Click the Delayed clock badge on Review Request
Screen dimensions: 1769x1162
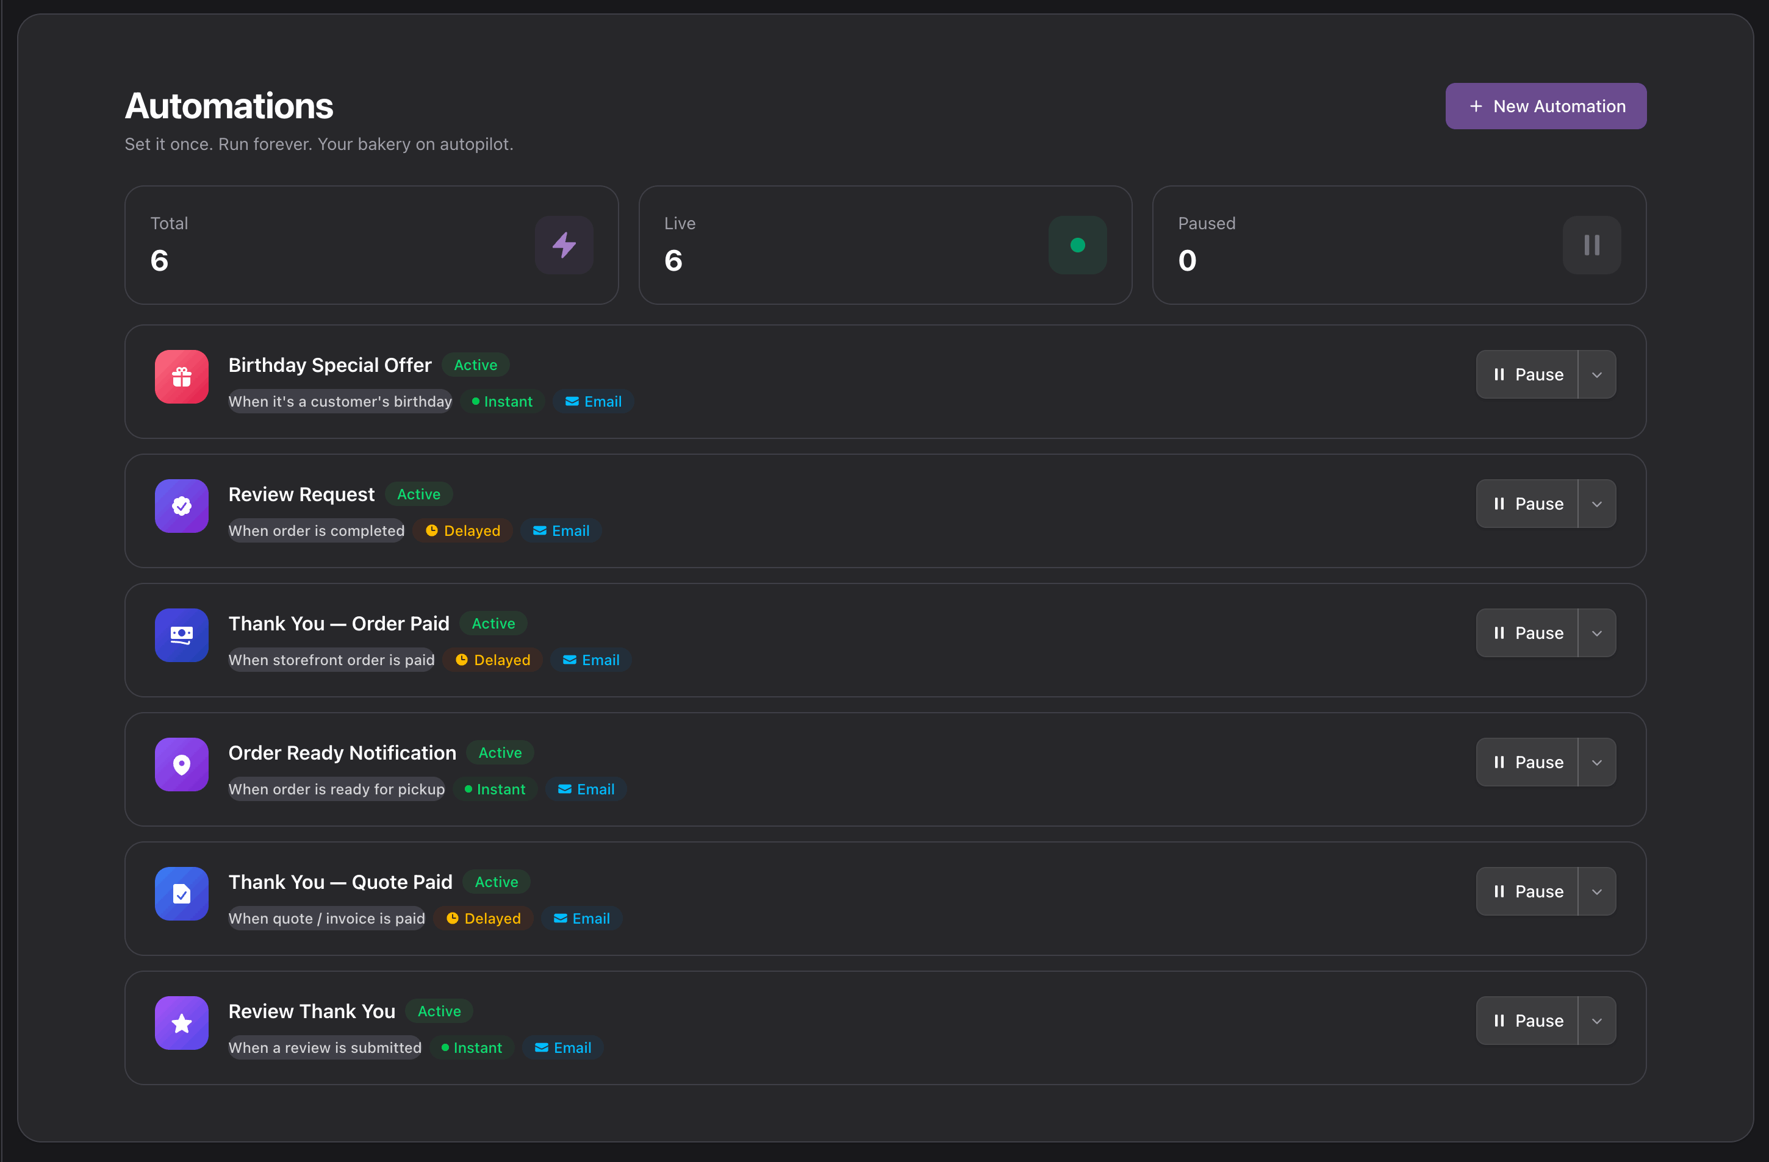(x=462, y=530)
